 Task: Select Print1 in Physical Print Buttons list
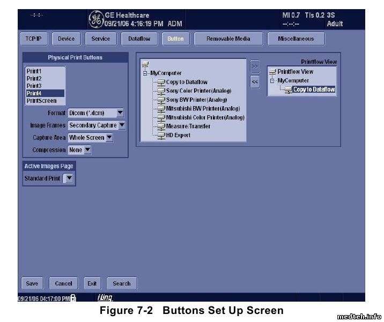pyautogui.click(x=34, y=71)
